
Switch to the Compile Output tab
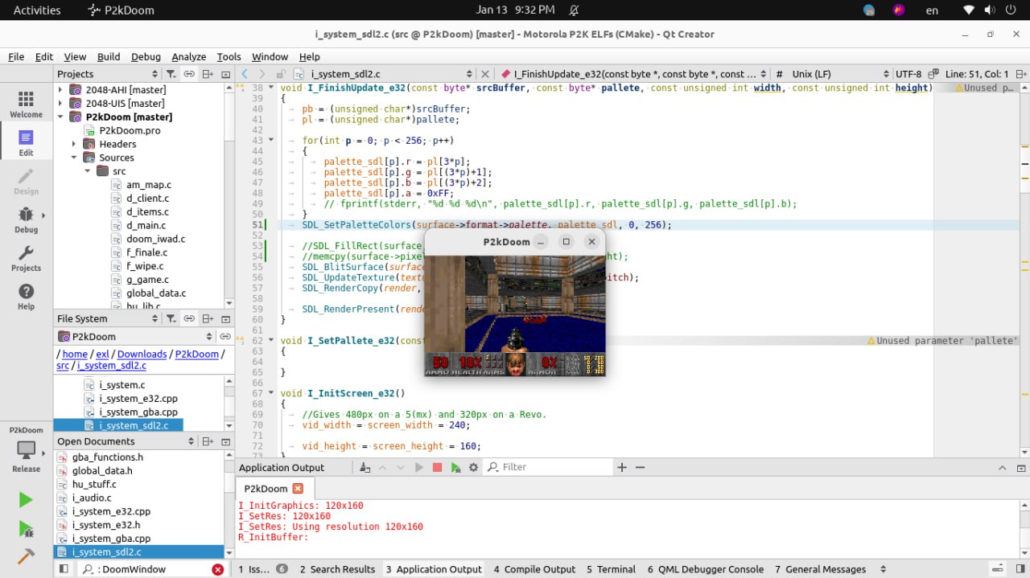coord(534,569)
